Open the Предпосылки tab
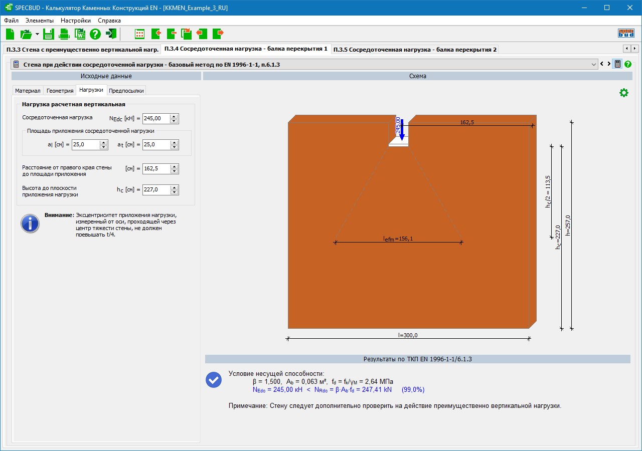This screenshot has height=451, width=642. (126, 91)
